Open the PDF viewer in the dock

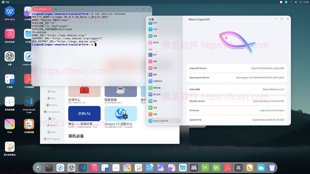[x=227, y=168]
